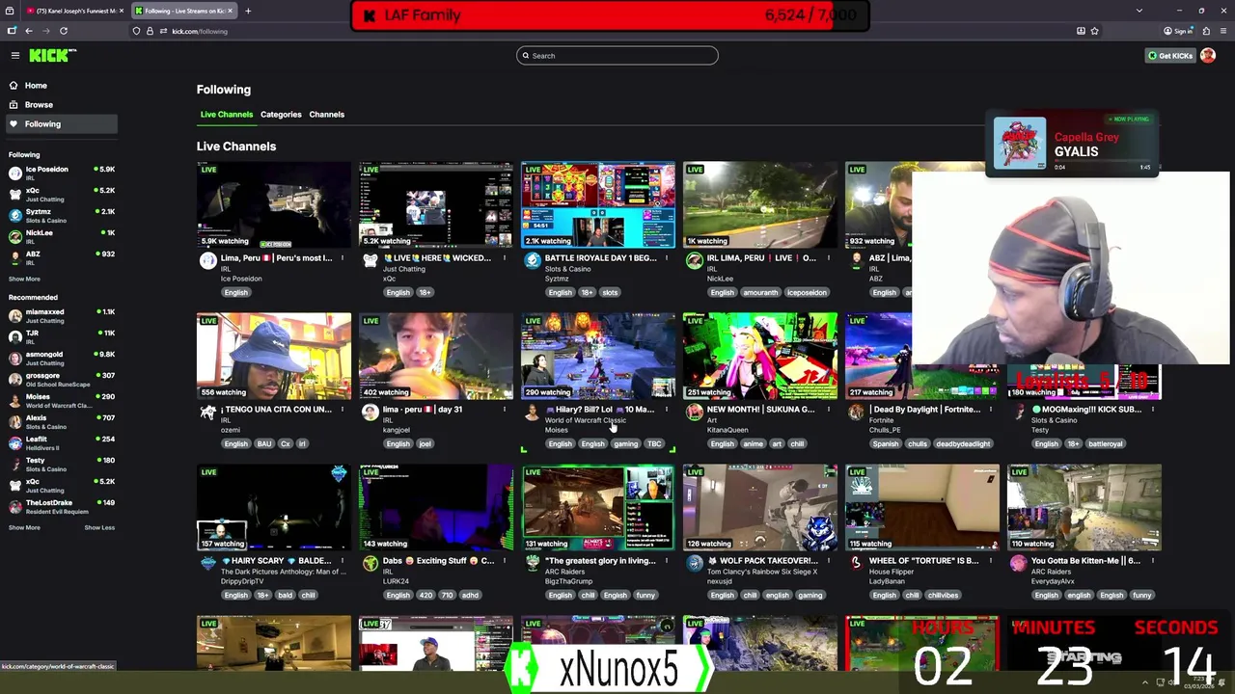Switch to the Live Channels tab
This screenshot has height=694, width=1235.
(227, 115)
